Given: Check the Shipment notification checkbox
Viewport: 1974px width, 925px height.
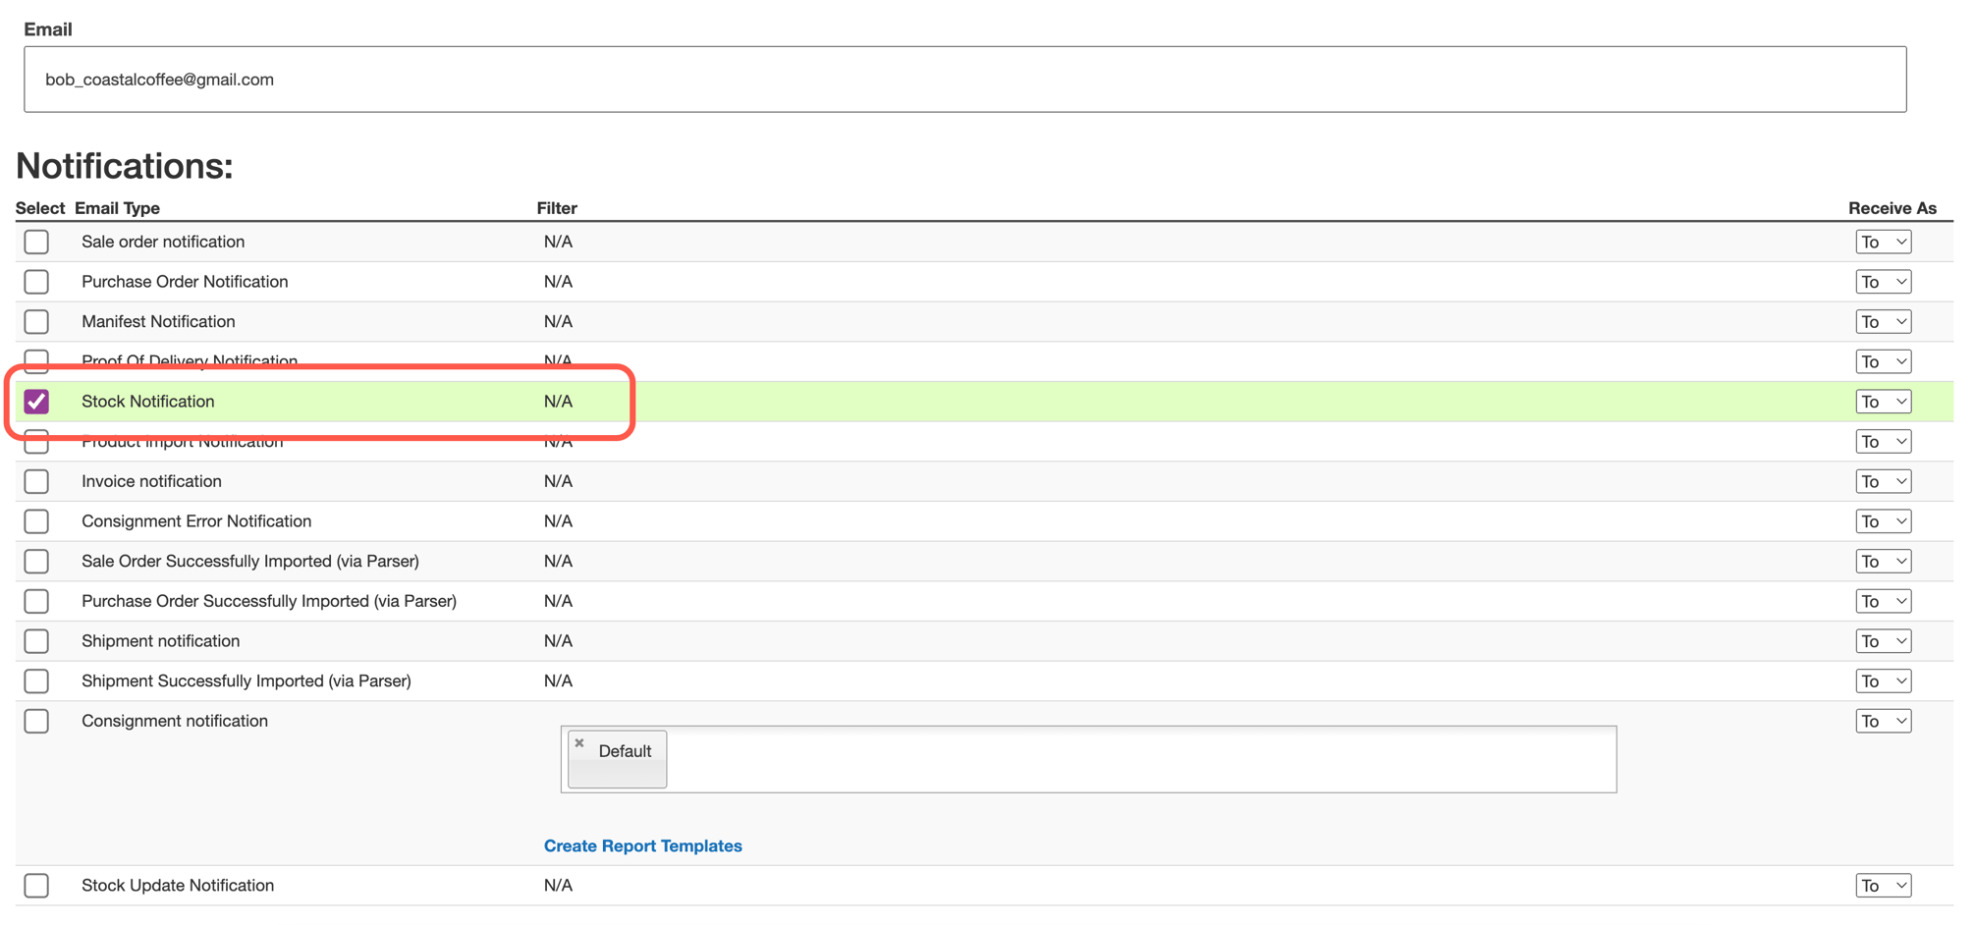Looking at the screenshot, I should point(36,641).
